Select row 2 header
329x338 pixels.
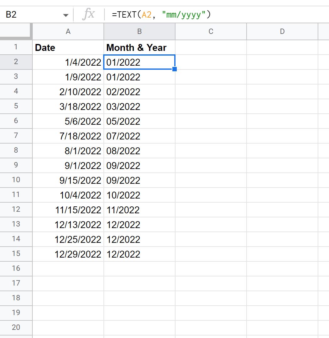click(x=16, y=62)
